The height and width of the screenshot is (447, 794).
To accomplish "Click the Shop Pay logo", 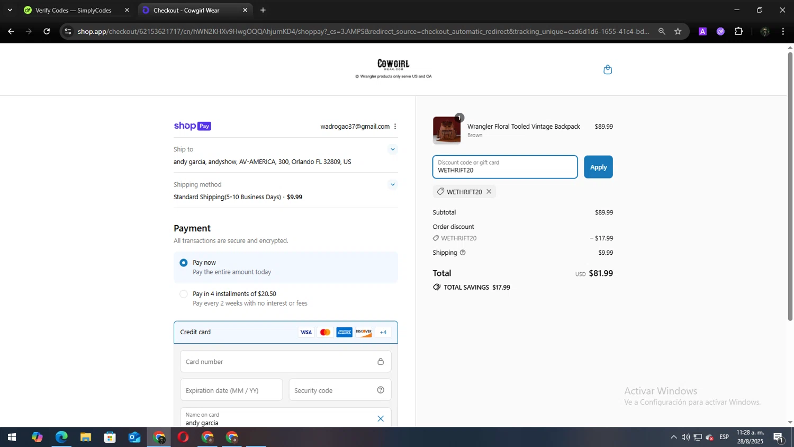I will pos(193,126).
